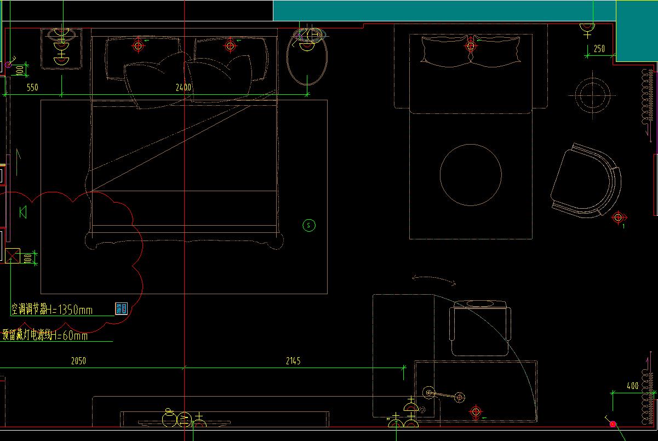Click the red target symbol on sofa headboard
Screen dimensions: 658x441
click(x=471, y=47)
